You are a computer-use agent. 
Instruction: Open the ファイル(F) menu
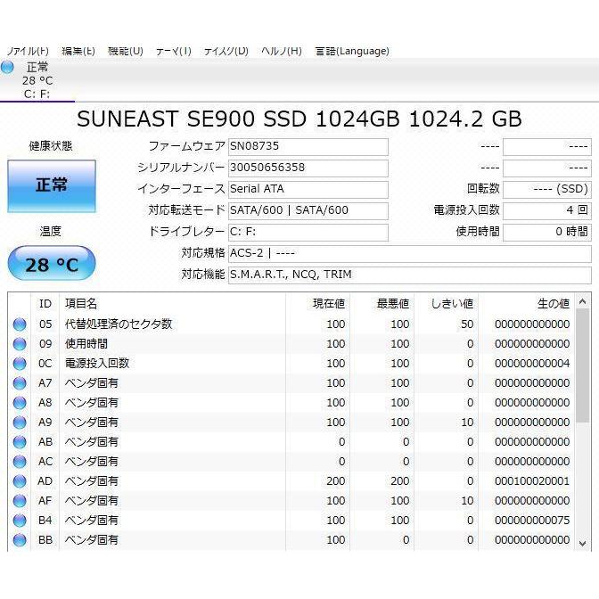(28, 51)
